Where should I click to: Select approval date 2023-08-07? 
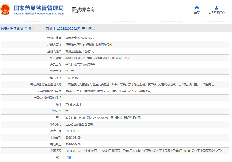tap(73, 131)
